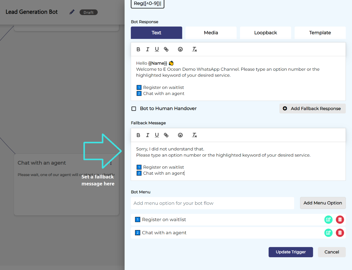
Task: Open three-dot menu on Chat with agent card
Action: [x=111, y=163]
